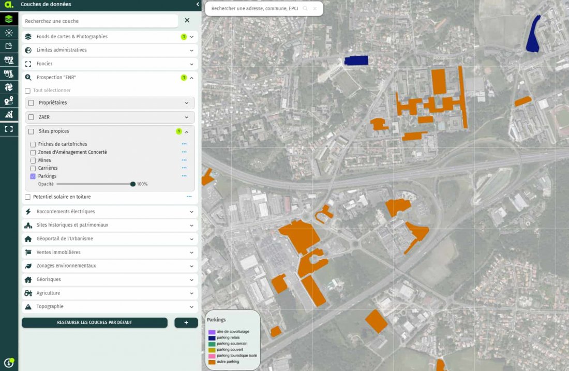Screen dimensions: 569x371
Task: Check the Tout sélectionner box
Action: coord(28,91)
